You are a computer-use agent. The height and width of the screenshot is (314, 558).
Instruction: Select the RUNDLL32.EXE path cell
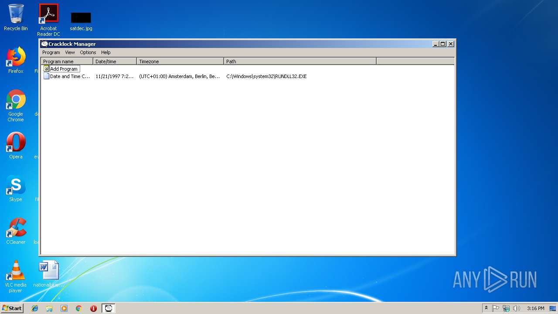coord(266,76)
